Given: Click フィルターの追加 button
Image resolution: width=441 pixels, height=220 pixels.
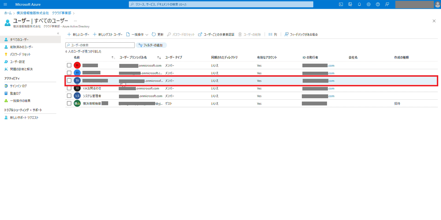Looking at the screenshot, I should 151,45.
